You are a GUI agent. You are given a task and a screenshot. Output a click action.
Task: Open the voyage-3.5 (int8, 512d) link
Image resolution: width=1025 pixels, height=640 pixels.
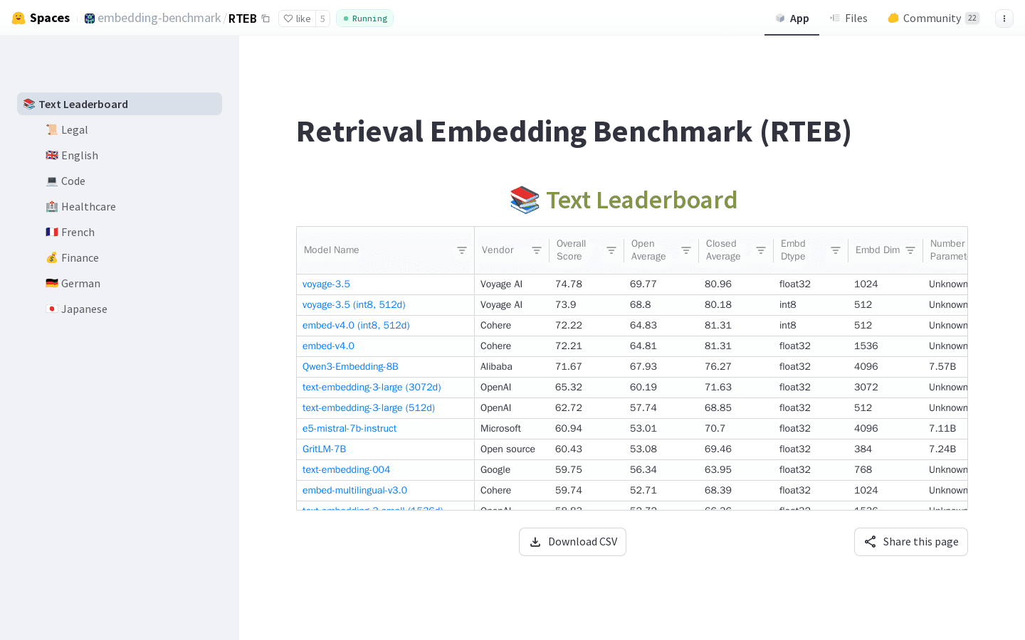click(354, 304)
